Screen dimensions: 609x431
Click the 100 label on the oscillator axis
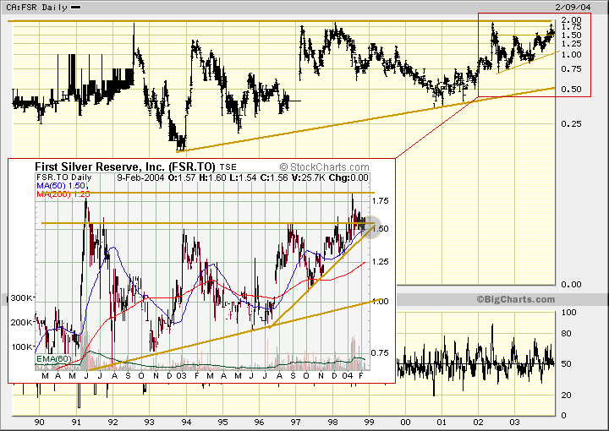[569, 313]
